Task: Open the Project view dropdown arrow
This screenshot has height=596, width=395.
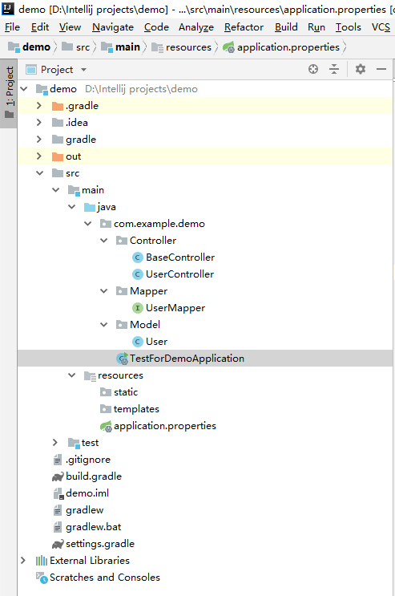Action: (83, 70)
